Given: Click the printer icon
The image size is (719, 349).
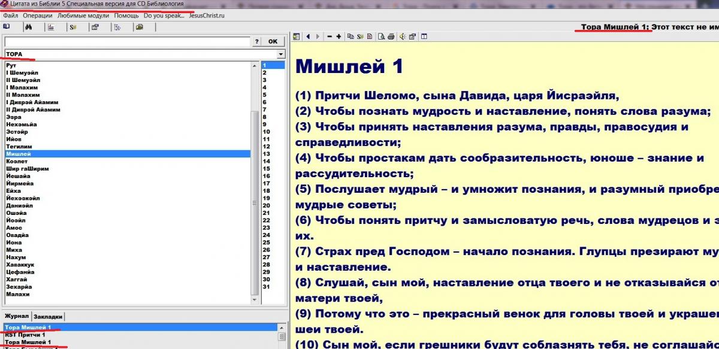Looking at the screenshot, I should [x=391, y=37].
